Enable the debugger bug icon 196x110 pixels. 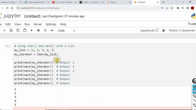point(164,31)
